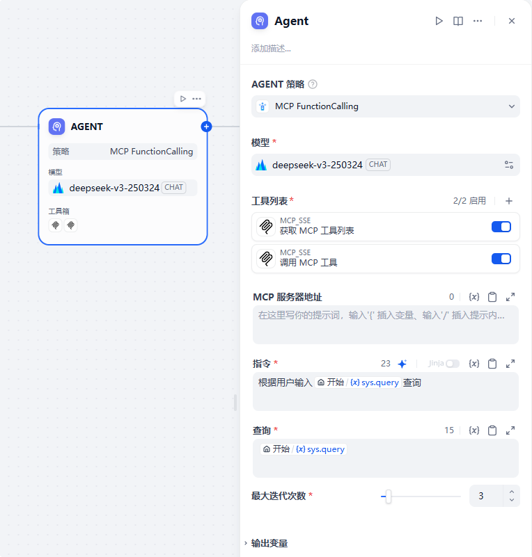
Task: Click the plus handle on AGENT node
Action: pos(206,127)
